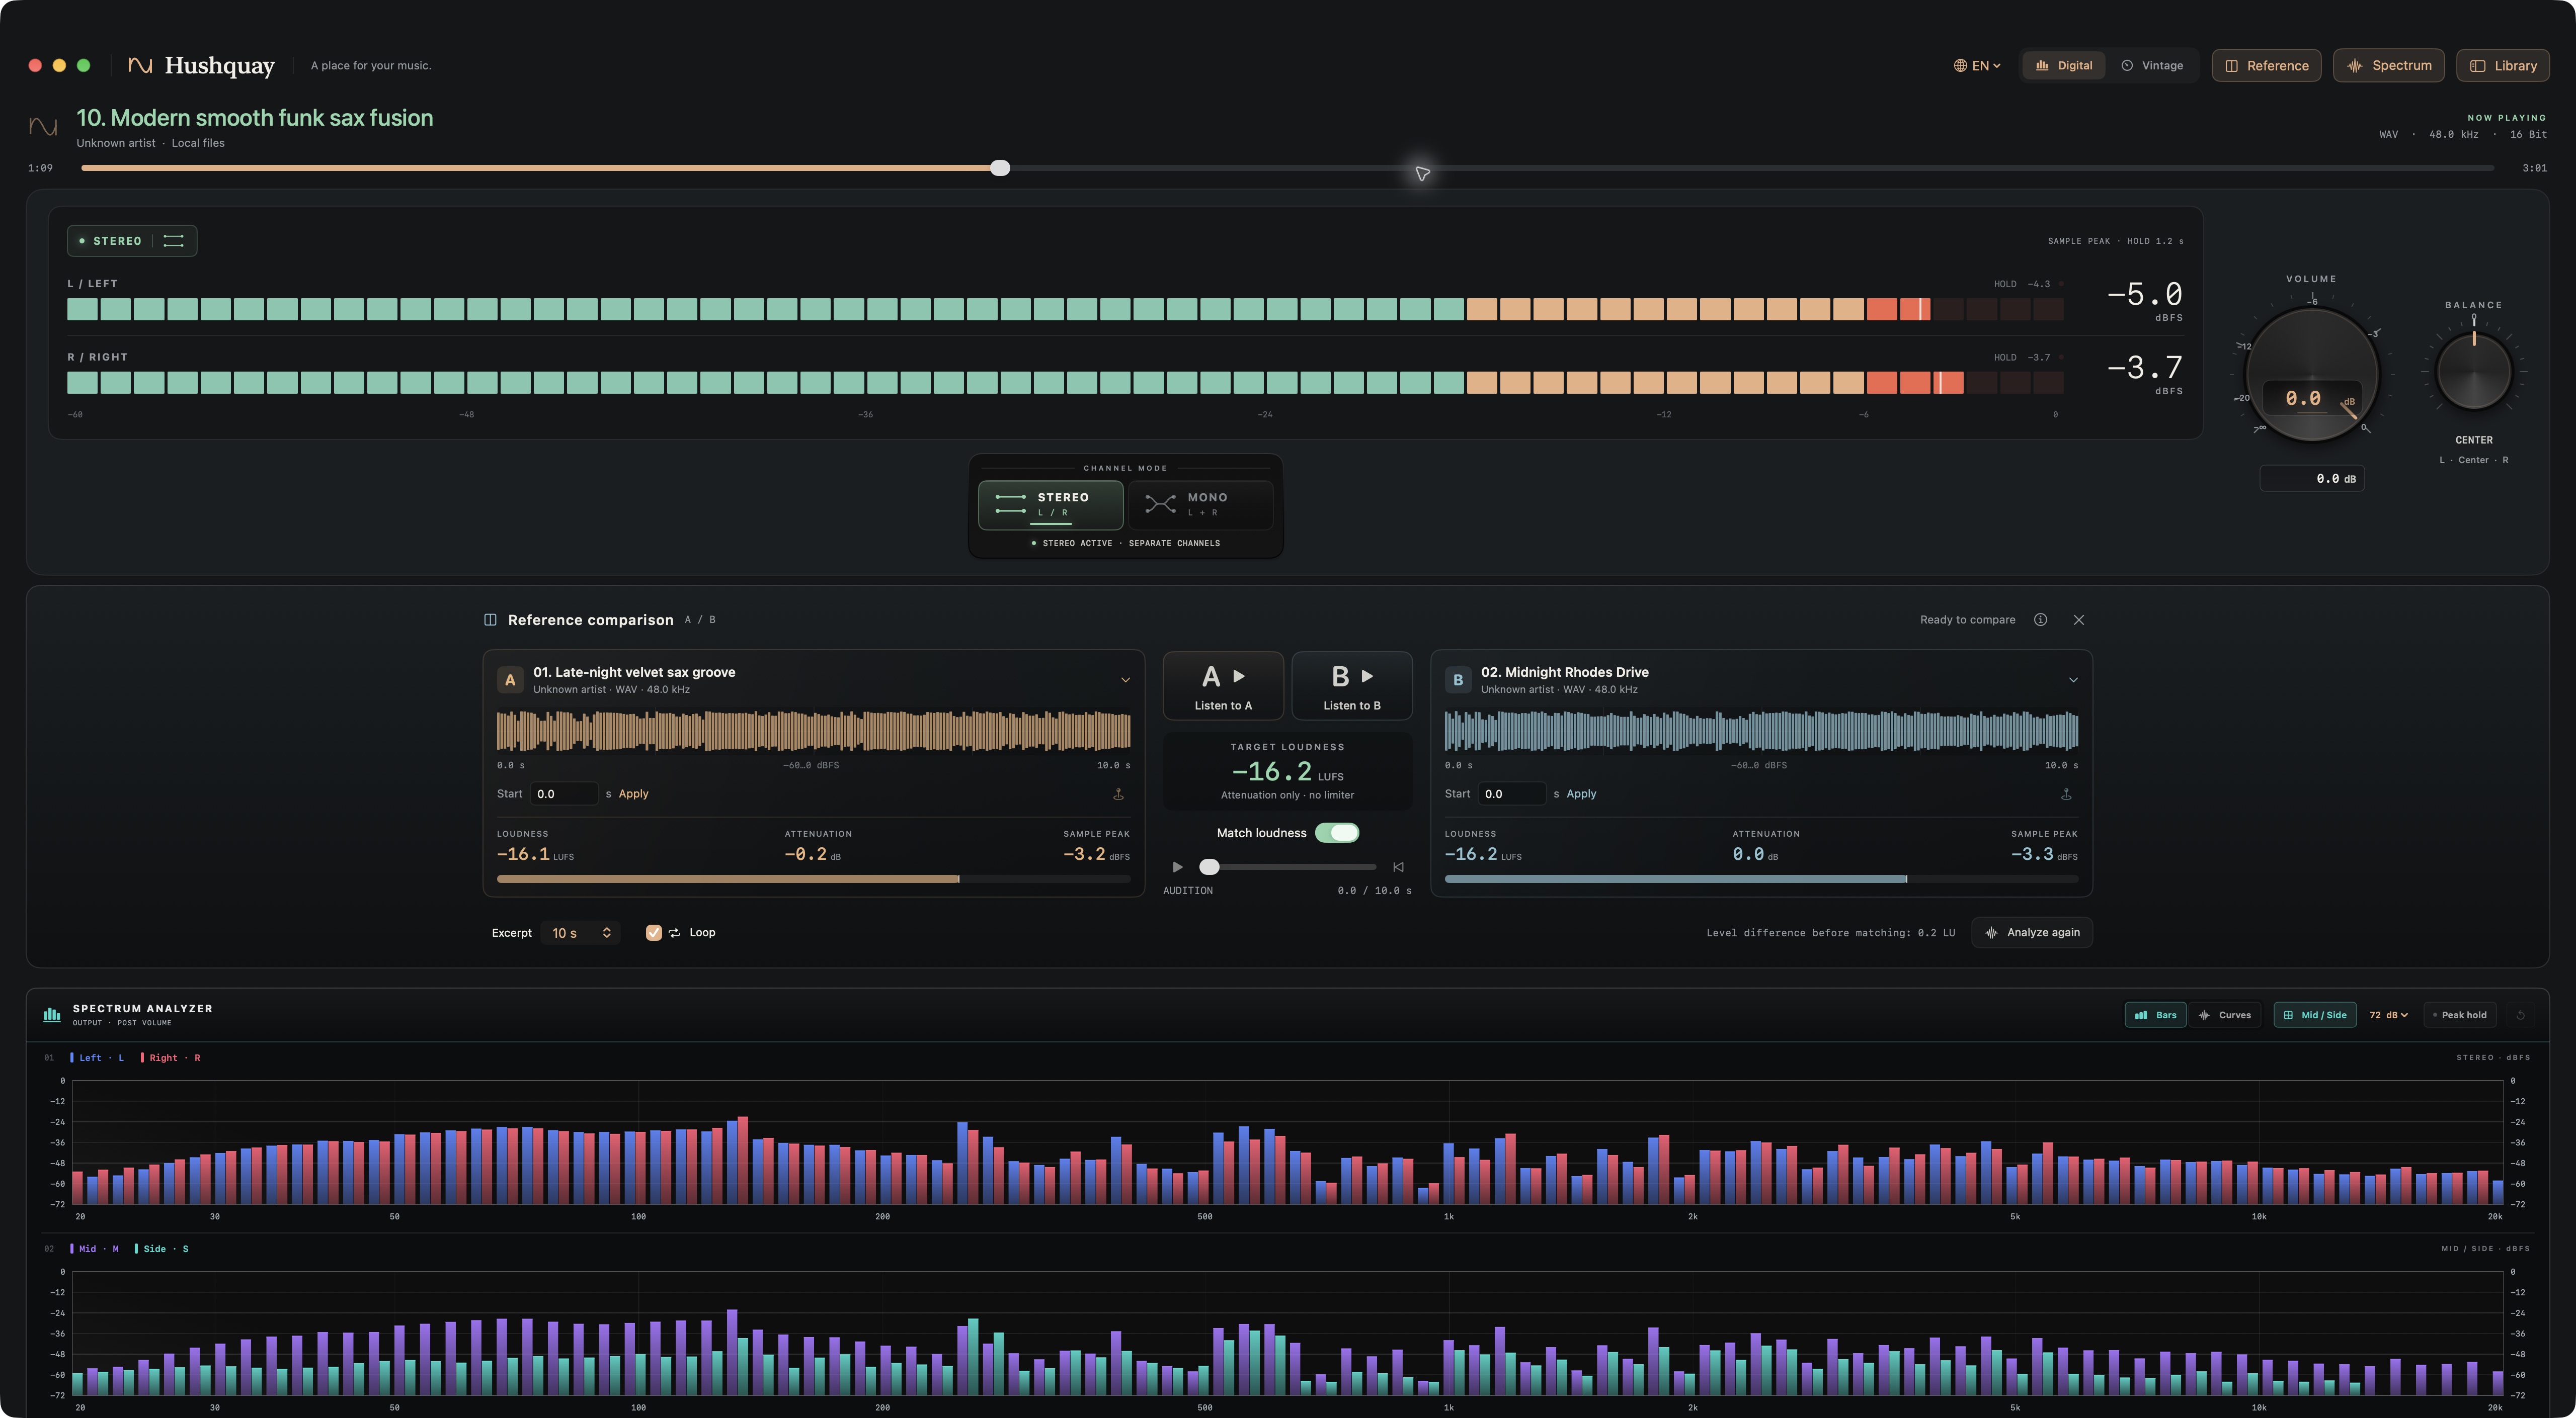The image size is (2576, 1418).
Task: Click Apply for track A start
Action: coord(633,794)
